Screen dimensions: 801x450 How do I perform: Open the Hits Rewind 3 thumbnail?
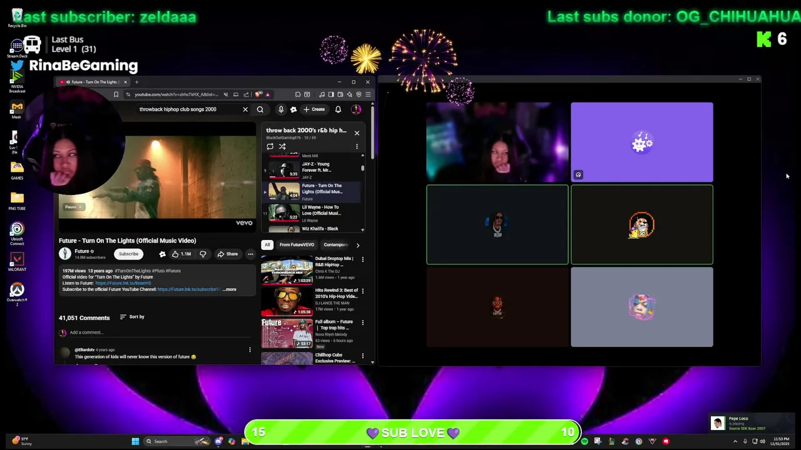tap(287, 301)
